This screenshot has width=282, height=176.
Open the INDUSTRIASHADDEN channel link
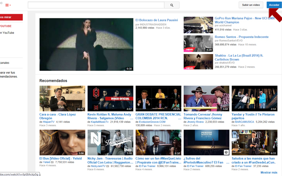tap(153, 24)
